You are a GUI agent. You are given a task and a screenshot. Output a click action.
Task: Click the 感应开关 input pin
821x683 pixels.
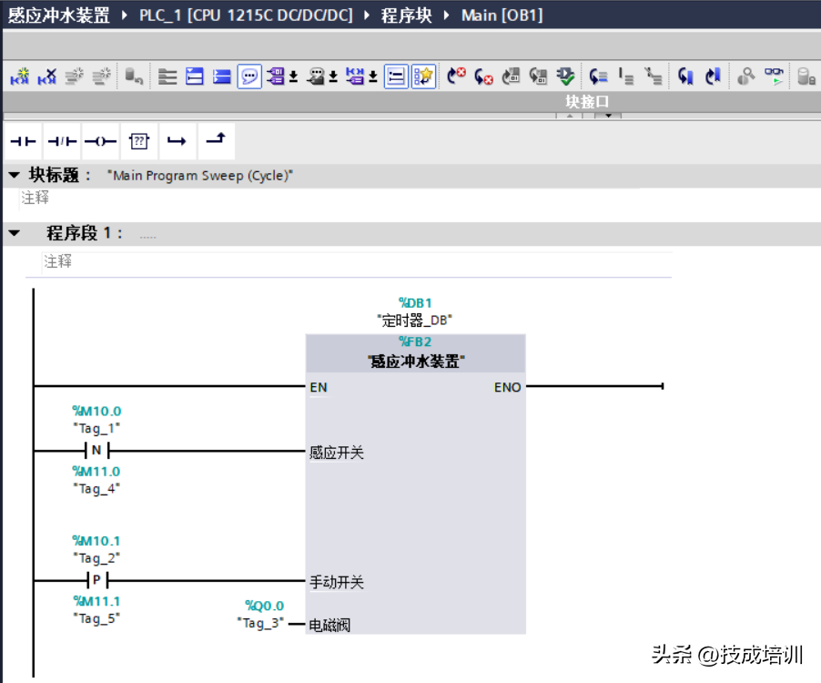click(337, 453)
